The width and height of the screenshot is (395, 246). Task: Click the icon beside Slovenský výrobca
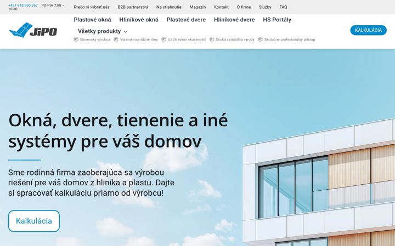76,39
